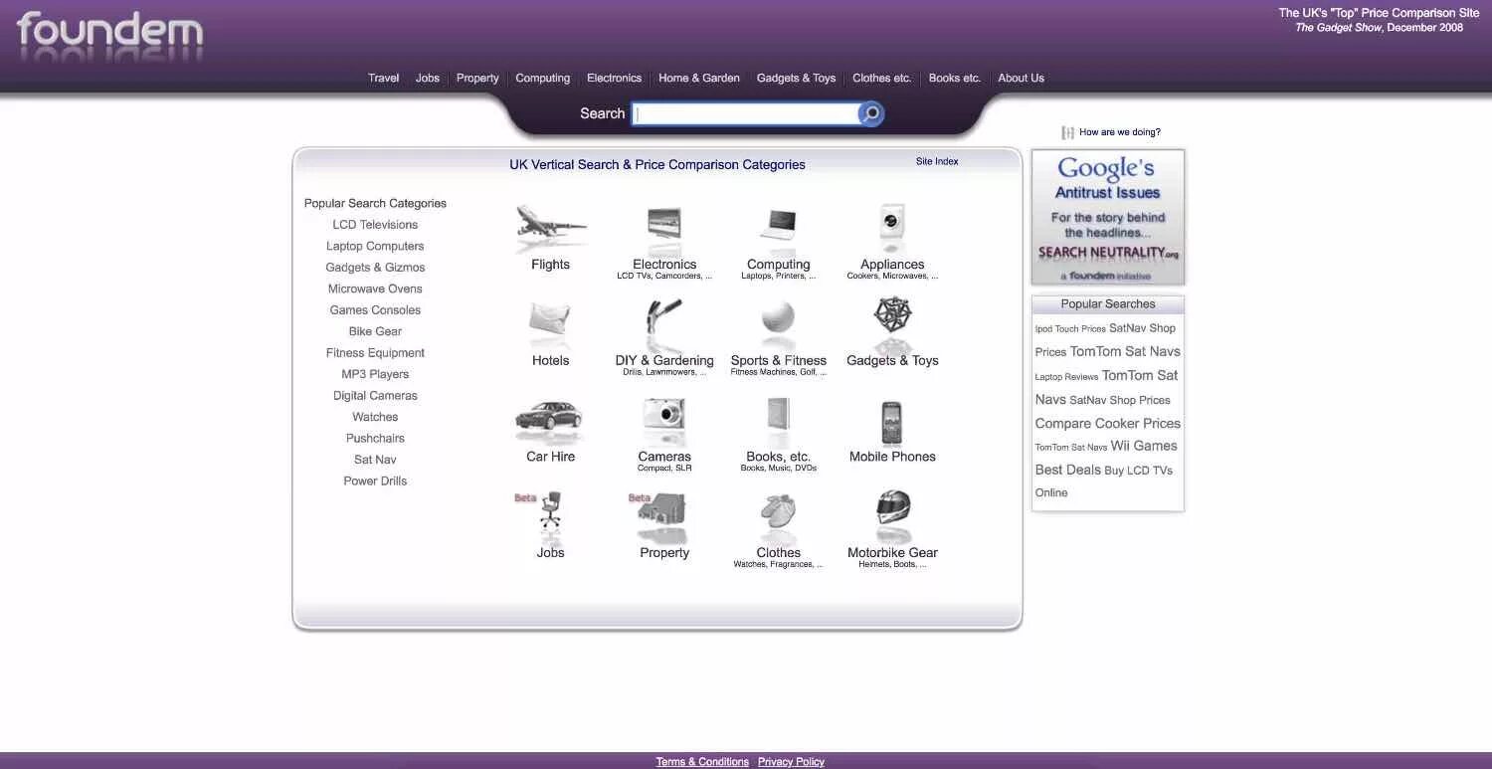Open Watches popular category
Image resolution: width=1492 pixels, height=769 pixels.
coord(375,418)
